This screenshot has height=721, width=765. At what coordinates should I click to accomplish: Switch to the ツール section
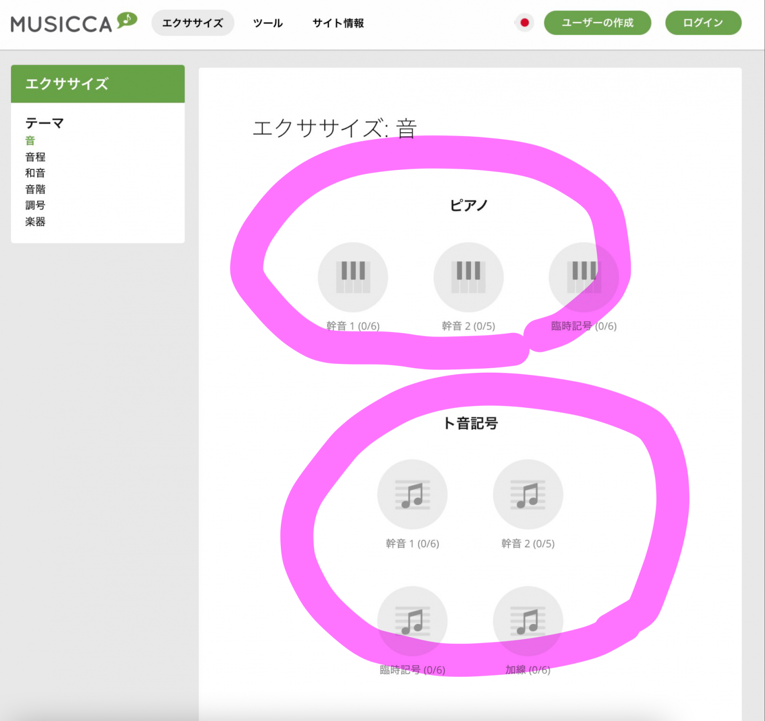tap(267, 23)
